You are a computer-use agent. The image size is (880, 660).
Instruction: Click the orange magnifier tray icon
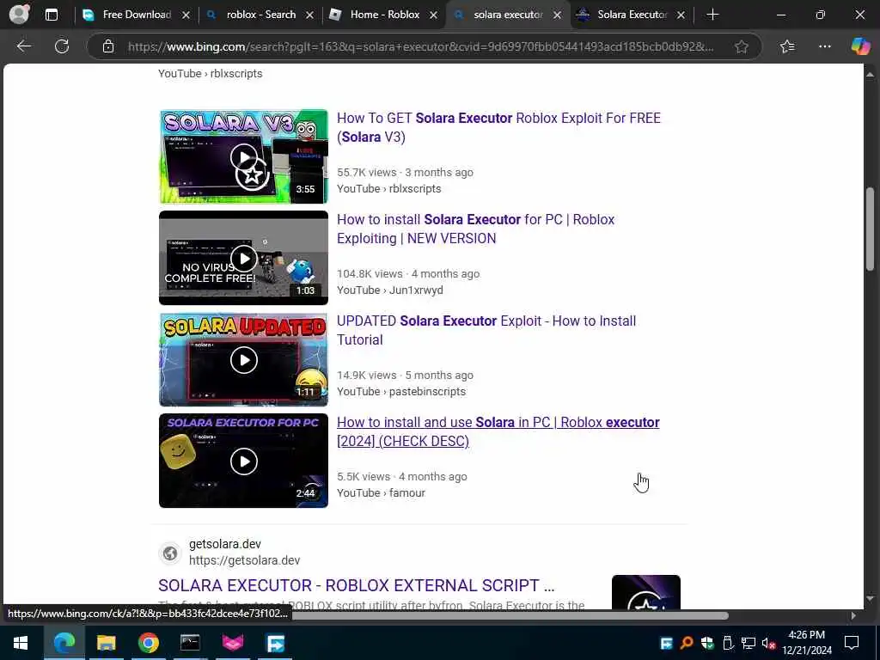687,643
